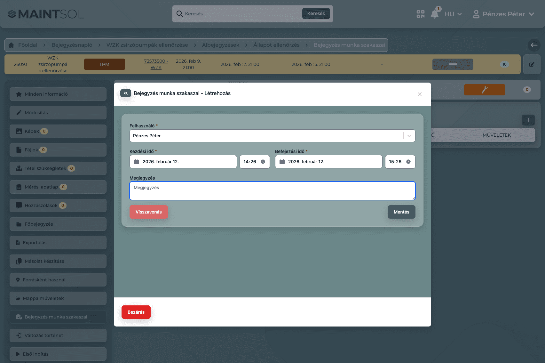Viewport: 545px width, 363px height.
Task: Go to Főoldal in breadcrumb
Action: [x=28, y=45]
